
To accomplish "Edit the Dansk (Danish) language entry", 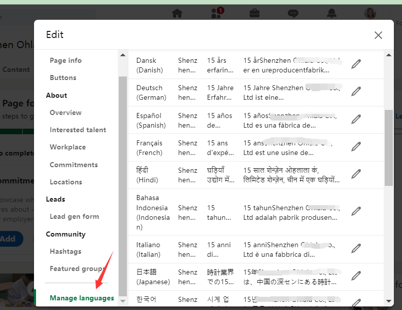I will 356,64.
